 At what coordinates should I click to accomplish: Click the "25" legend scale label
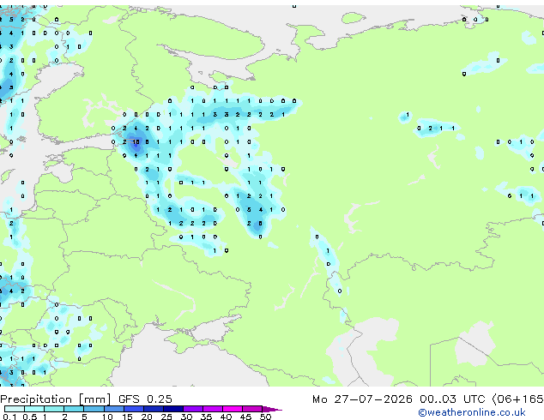click(166, 417)
